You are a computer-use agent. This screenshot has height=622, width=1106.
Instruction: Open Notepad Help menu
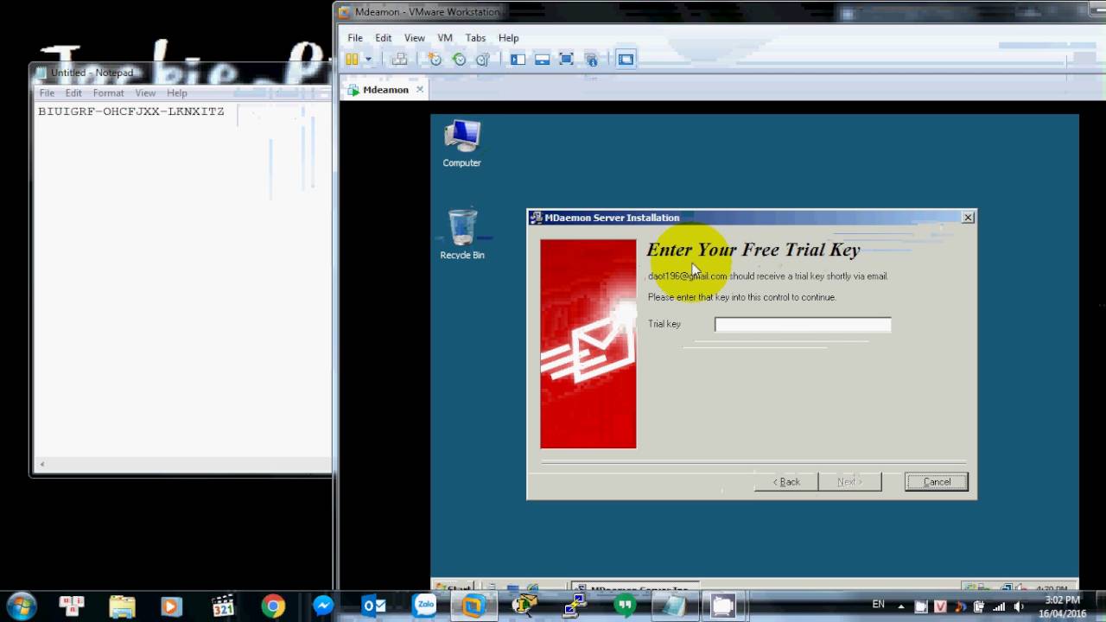point(176,93)
